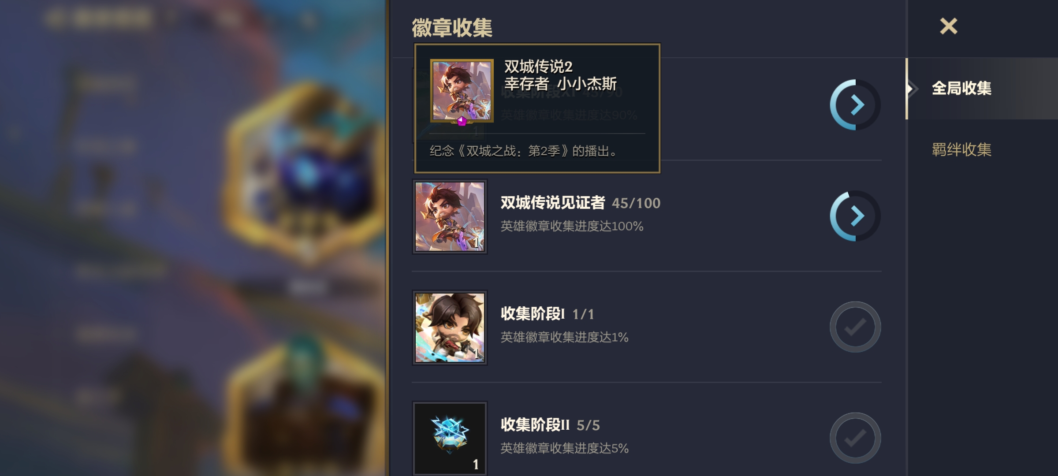Close the 徽章收集 panel with X
The height and width of the screenshot is (476, 1058).
pyautogui.click(x=948, y=26)
